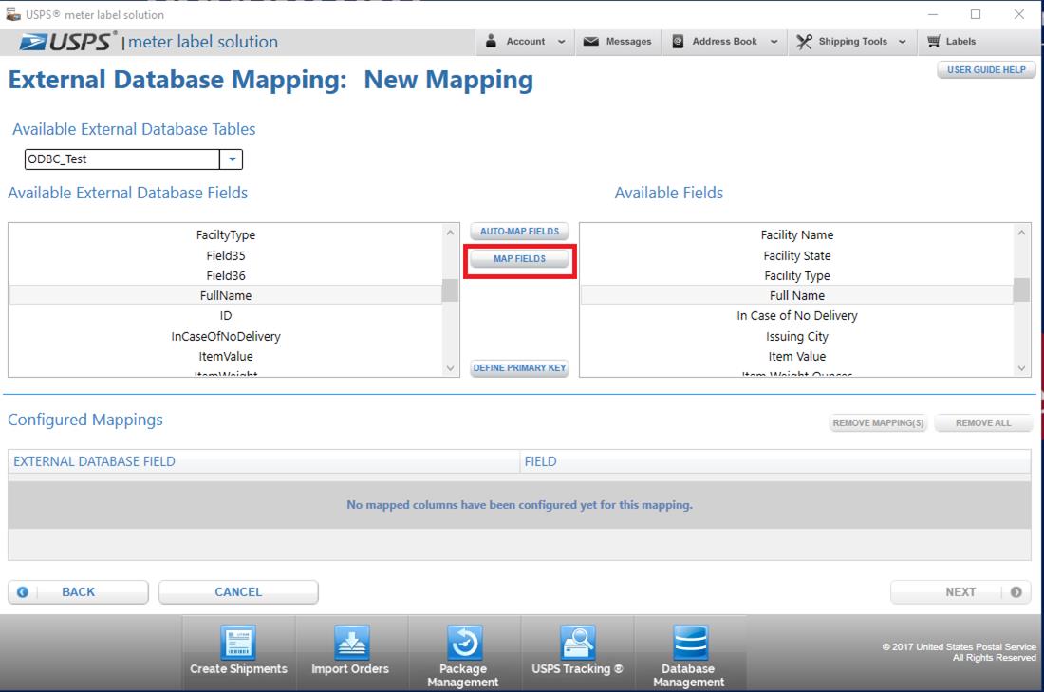Click the Auto-Map Fields button
Viewport: 1044px width, 692px height.
(x=519, y=232)
